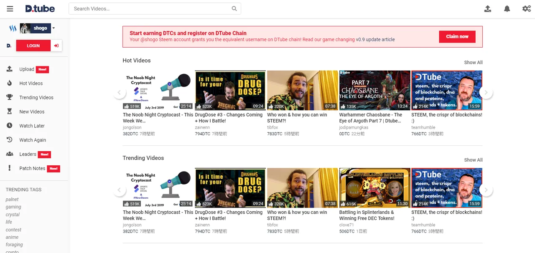Open STEEM crispr thumbnail in Trending Videos

click(x=447, y=188)
